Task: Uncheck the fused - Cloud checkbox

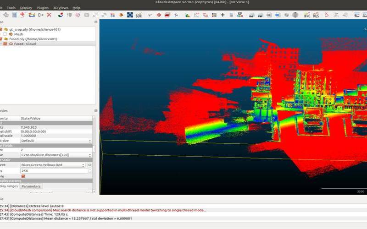Action: point(5,44)
